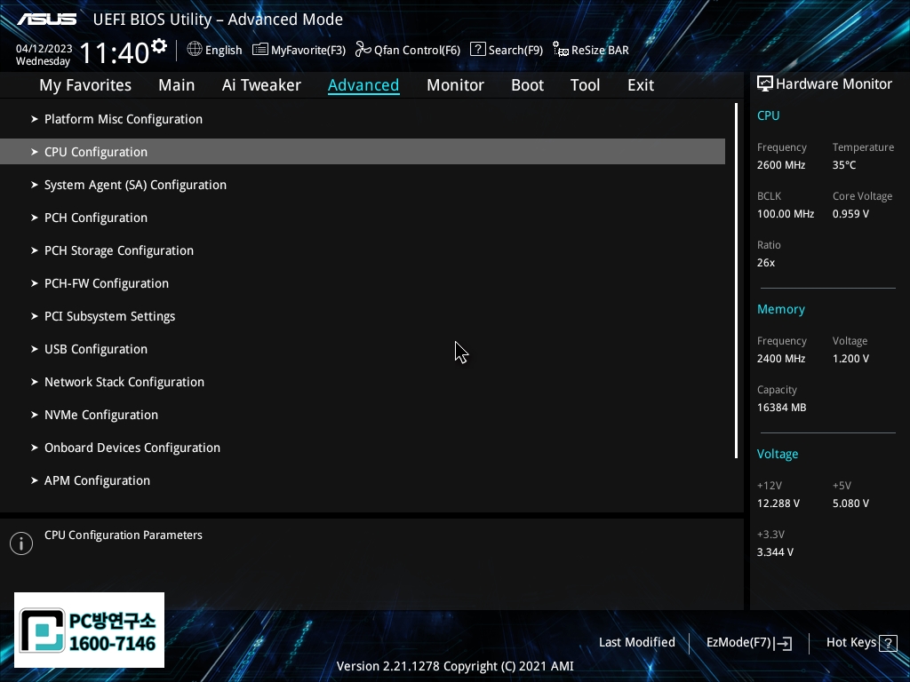Image resolution: width=910 pixels, height=682 pixels.
Task: Click the 0.959 V core voltage value
Action: click(x=850, y=214)
